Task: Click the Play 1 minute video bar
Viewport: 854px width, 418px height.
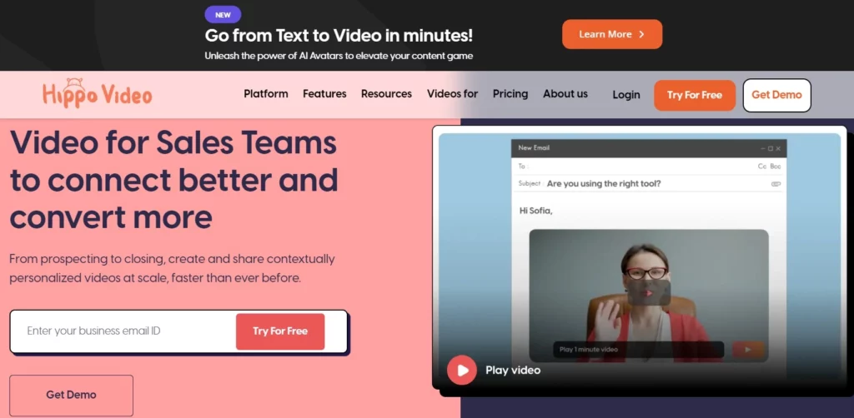Action: pos(638,350)
